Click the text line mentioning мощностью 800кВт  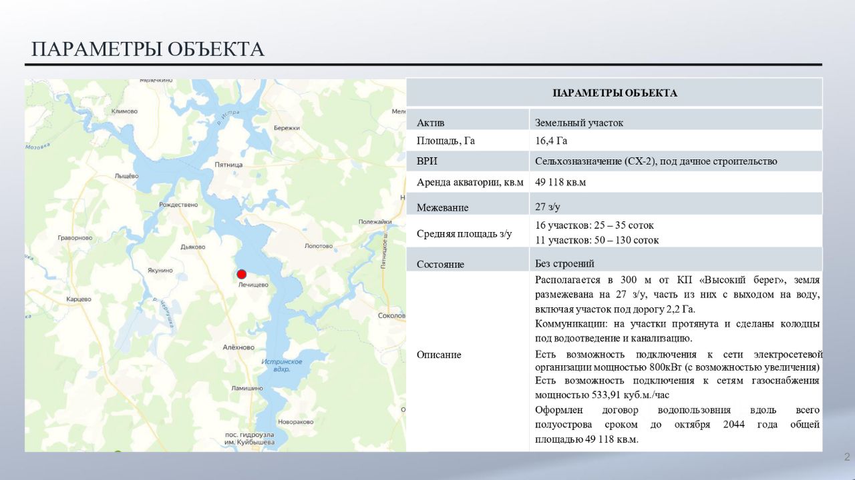tap(677, 367)
